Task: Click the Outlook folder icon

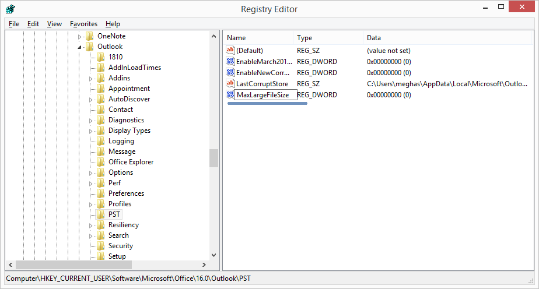Action: [x=89, y=47]
